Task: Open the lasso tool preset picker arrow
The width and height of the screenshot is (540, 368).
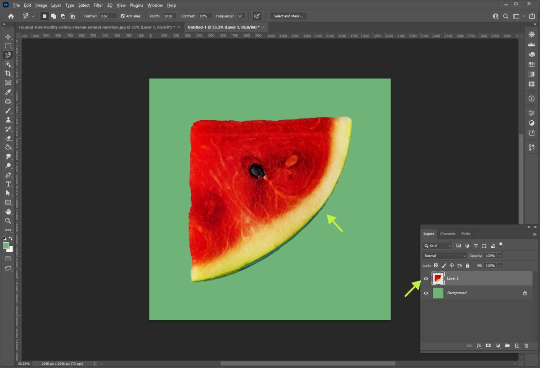Action: click(x=33, y=16)
